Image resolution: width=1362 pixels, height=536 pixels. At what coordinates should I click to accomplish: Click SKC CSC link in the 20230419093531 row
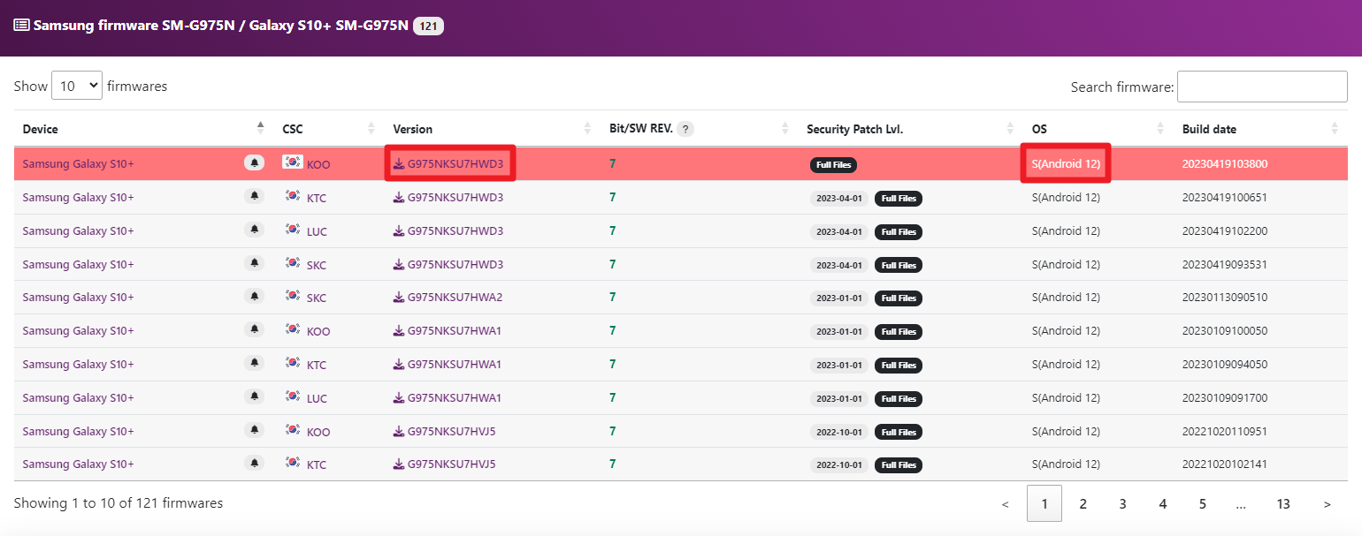(x=317, y=265)
